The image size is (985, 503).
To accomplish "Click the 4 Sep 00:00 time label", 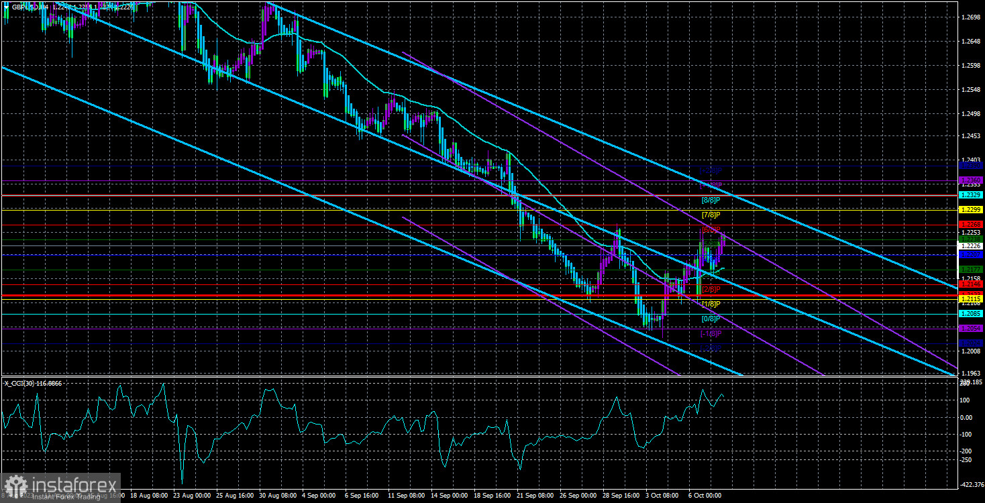I will (x=319, y=496).
